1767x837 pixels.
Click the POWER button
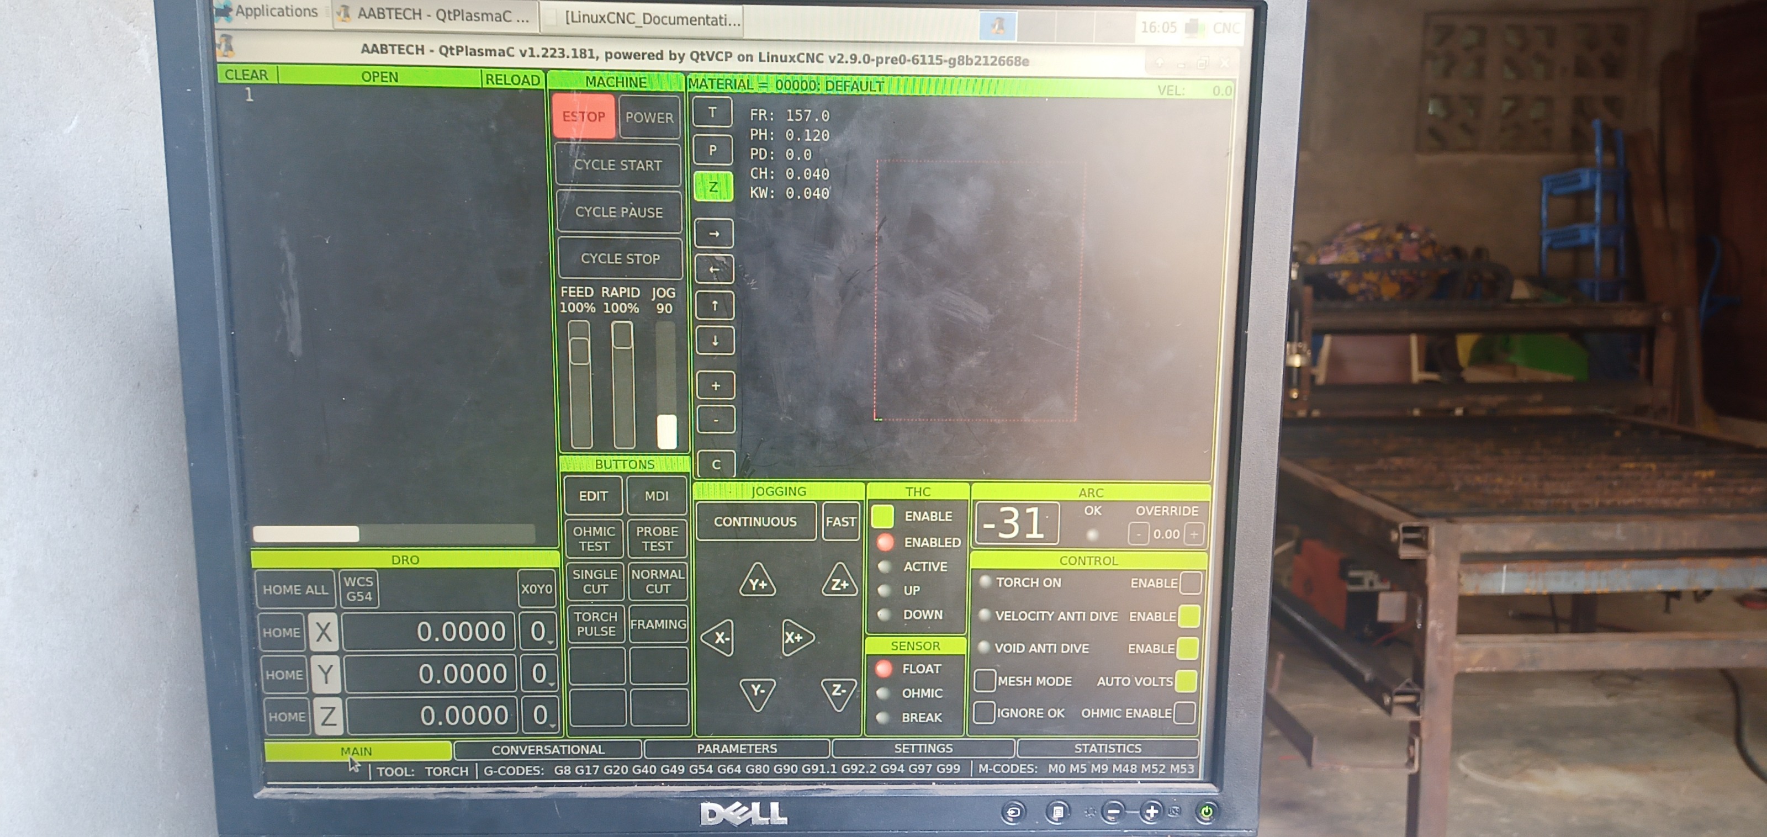tap(649, 117)
